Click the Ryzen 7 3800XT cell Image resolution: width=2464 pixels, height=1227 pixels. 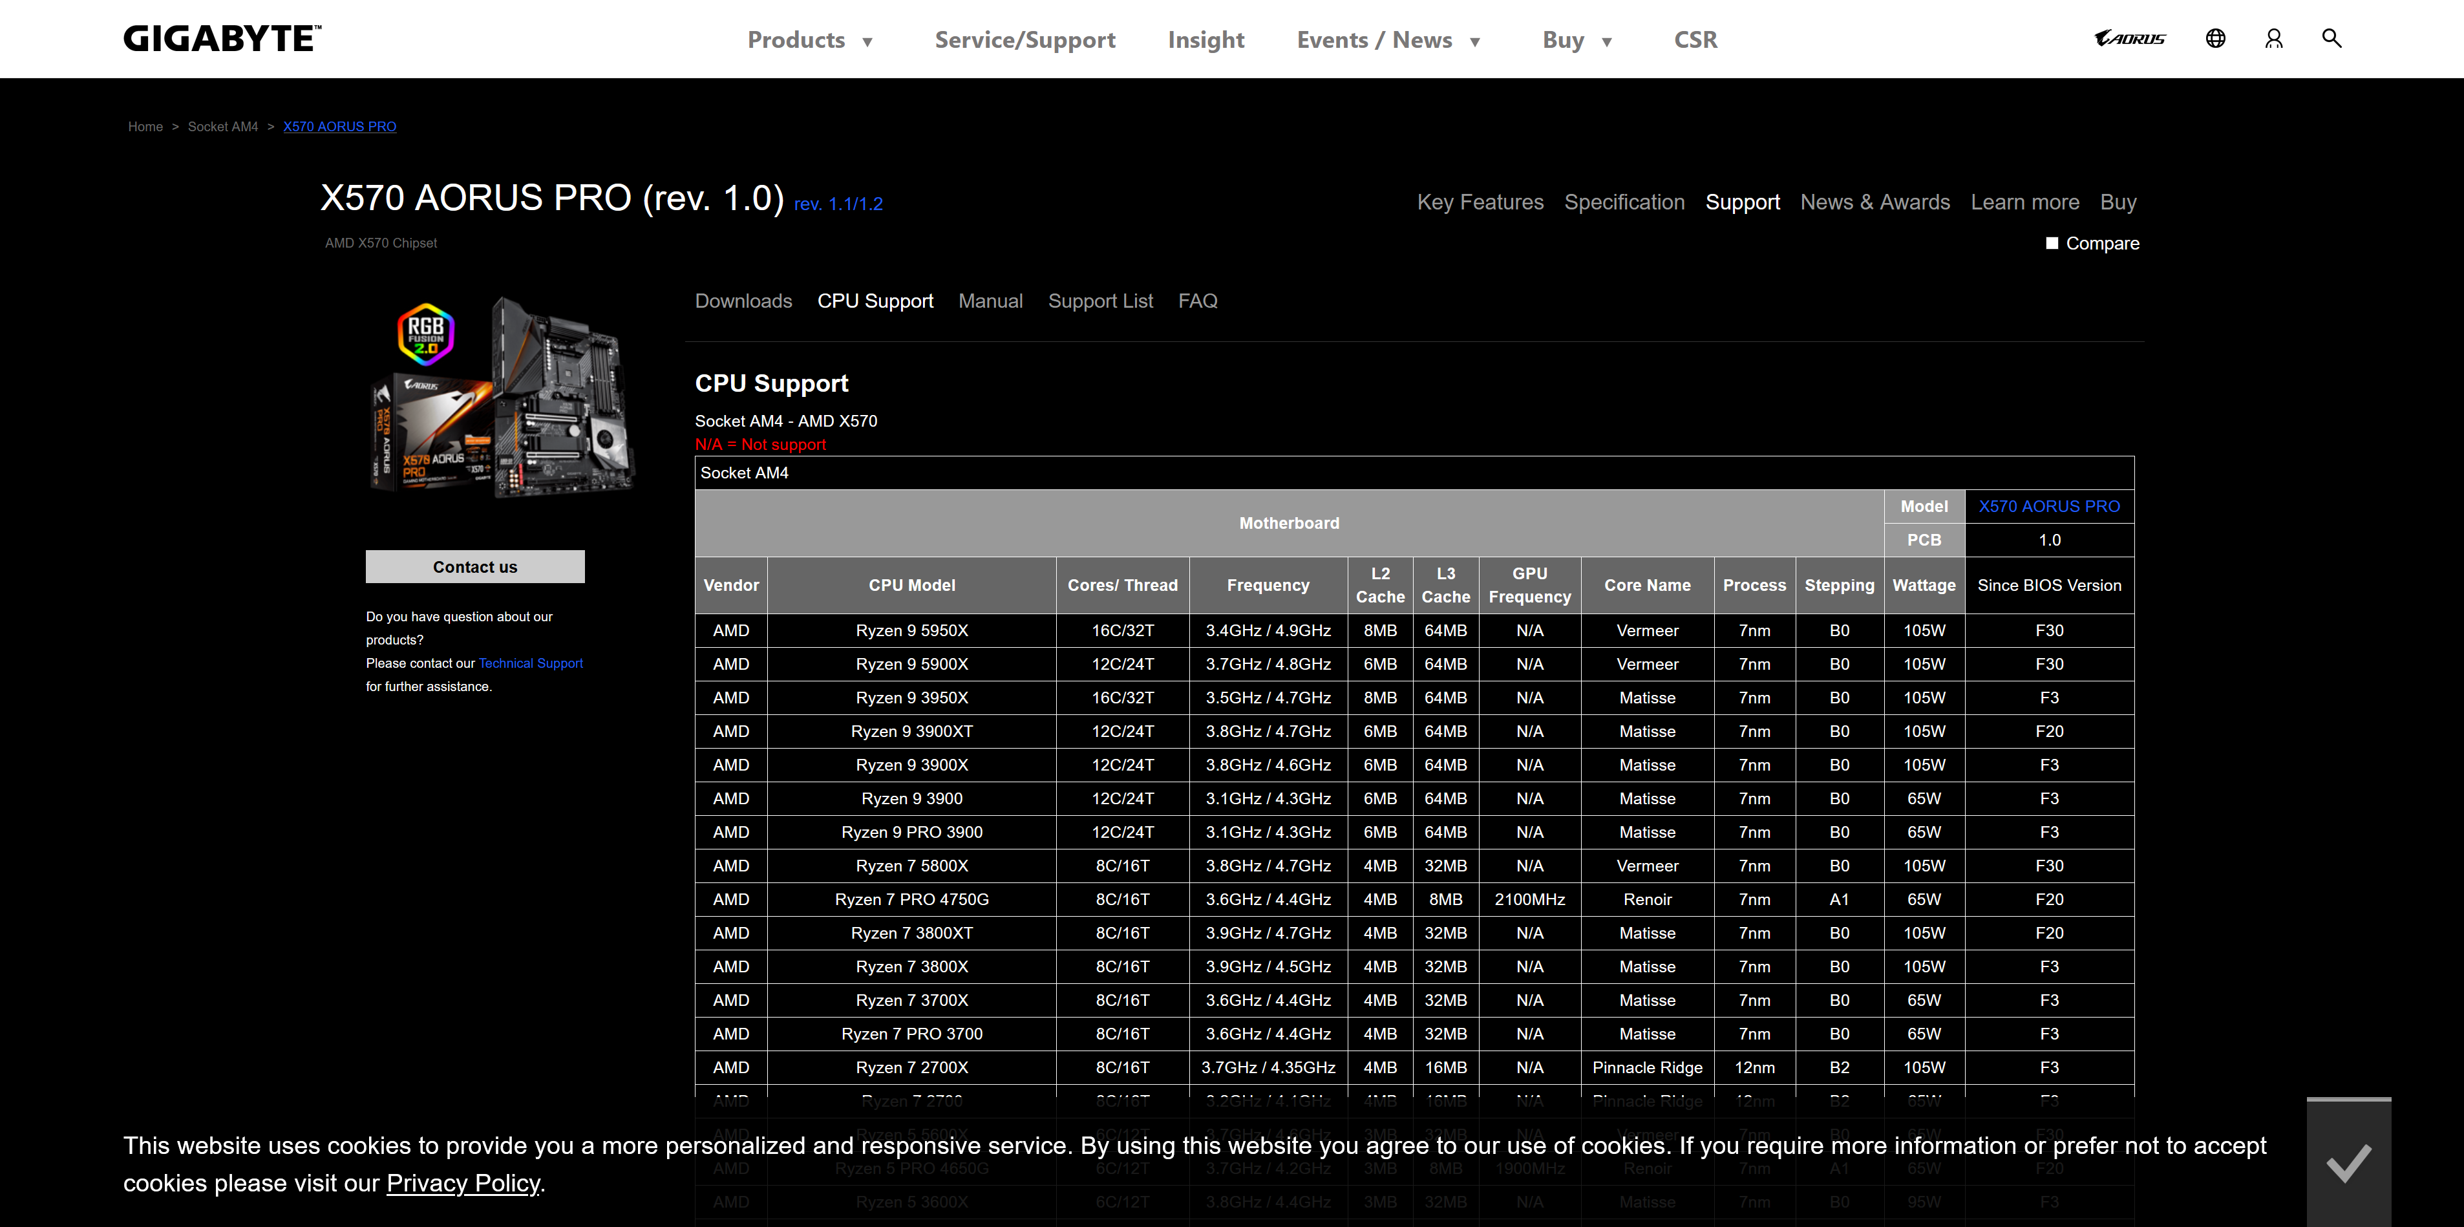click(x=911, y=932)
